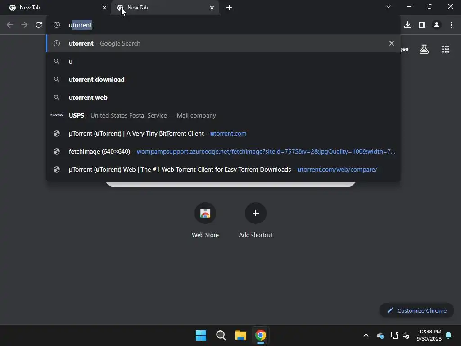
Task: Click the network display tray icon
Action: pyautogui.click(x=394, y=335)
